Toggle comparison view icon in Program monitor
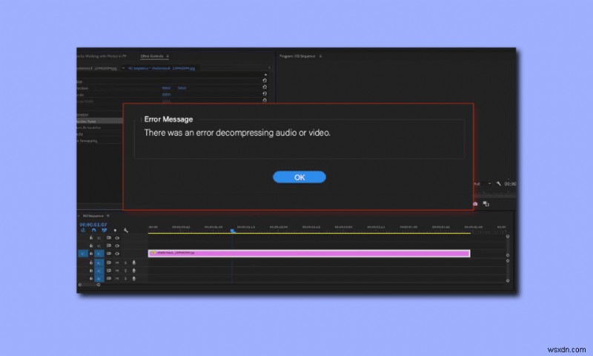593x356 pixels. tap(486, 204)
